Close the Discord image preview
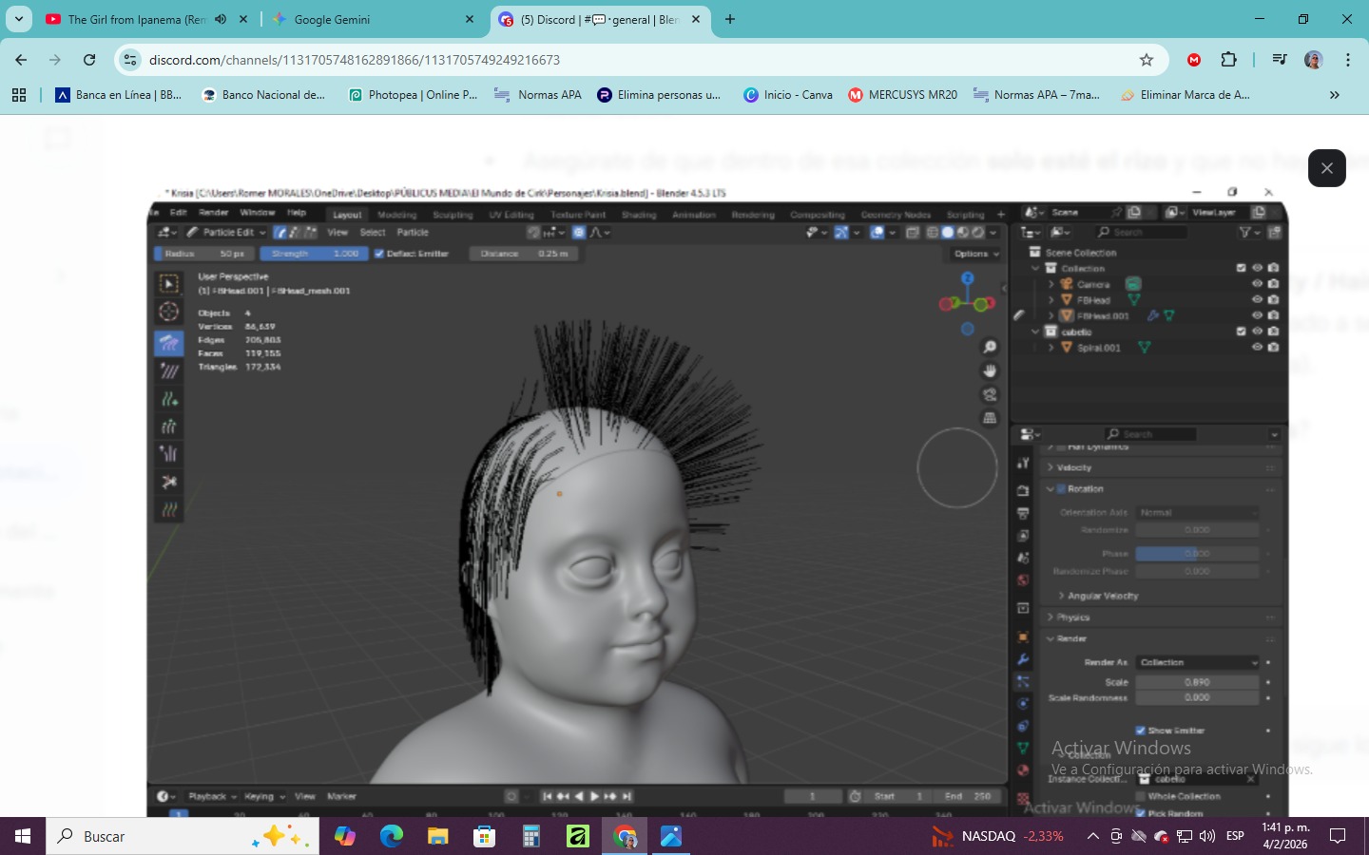Screen dimensions: 1369x855 pyautogui.click(x=1326, y=168)
